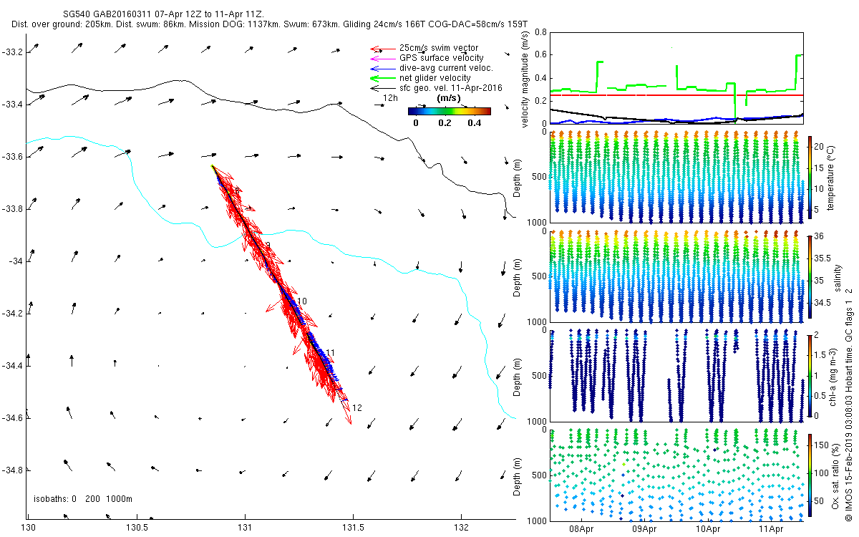Click the black sfc geo. vel. legend arrow

coord(382,88)
